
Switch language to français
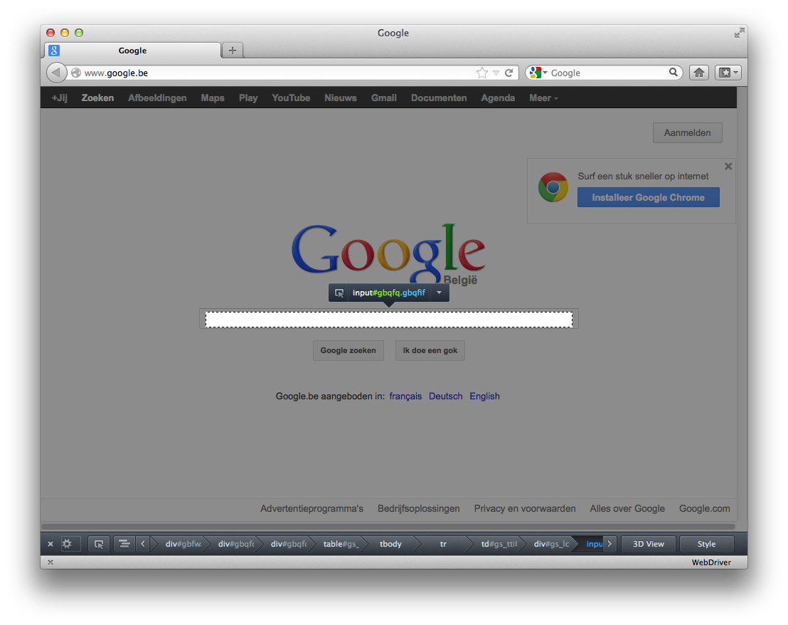pos(405,396)
